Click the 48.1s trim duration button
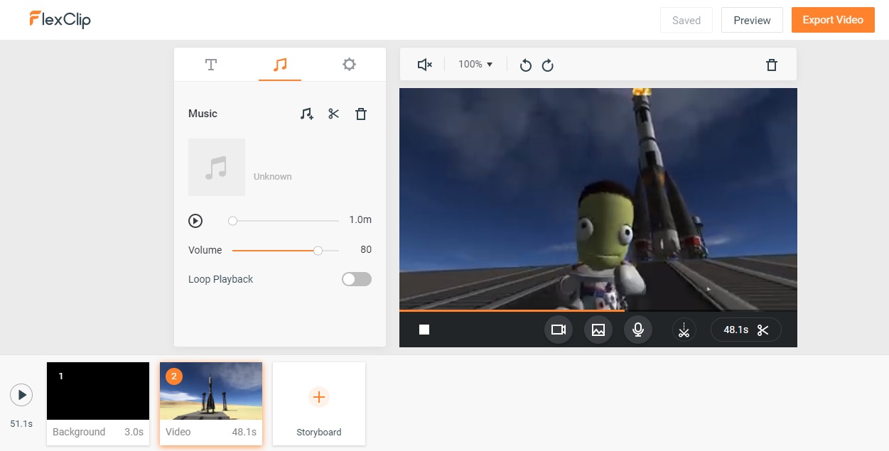The height and width of the screenshot is (451, 889). point(746,330)
